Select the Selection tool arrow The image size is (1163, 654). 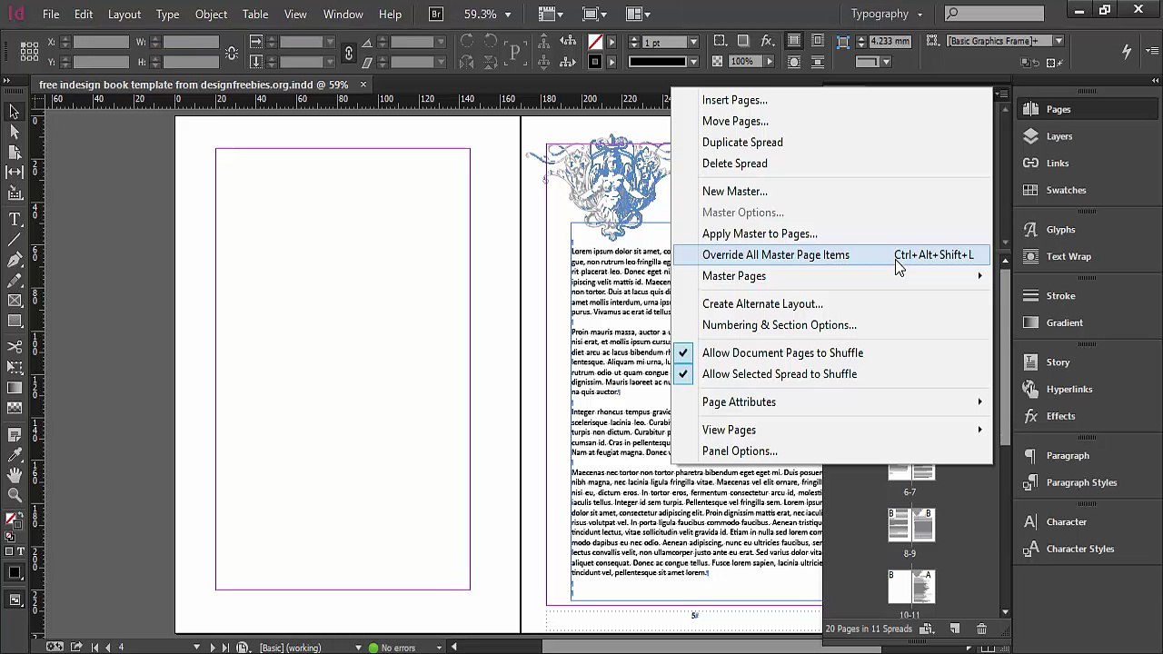point(15,111)
